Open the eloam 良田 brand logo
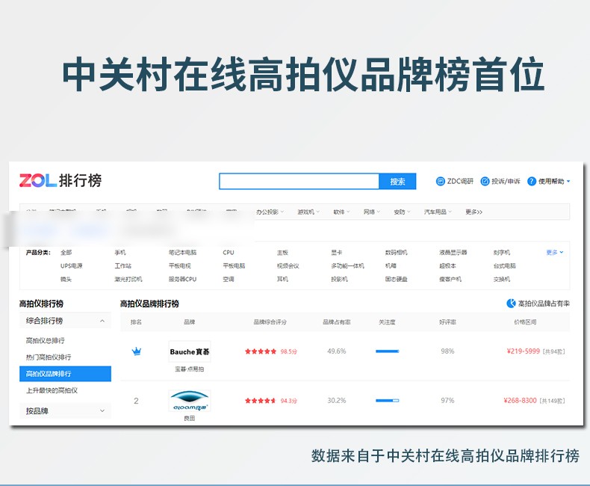This screenshot has height=486, width=590. tap(189, 401)
